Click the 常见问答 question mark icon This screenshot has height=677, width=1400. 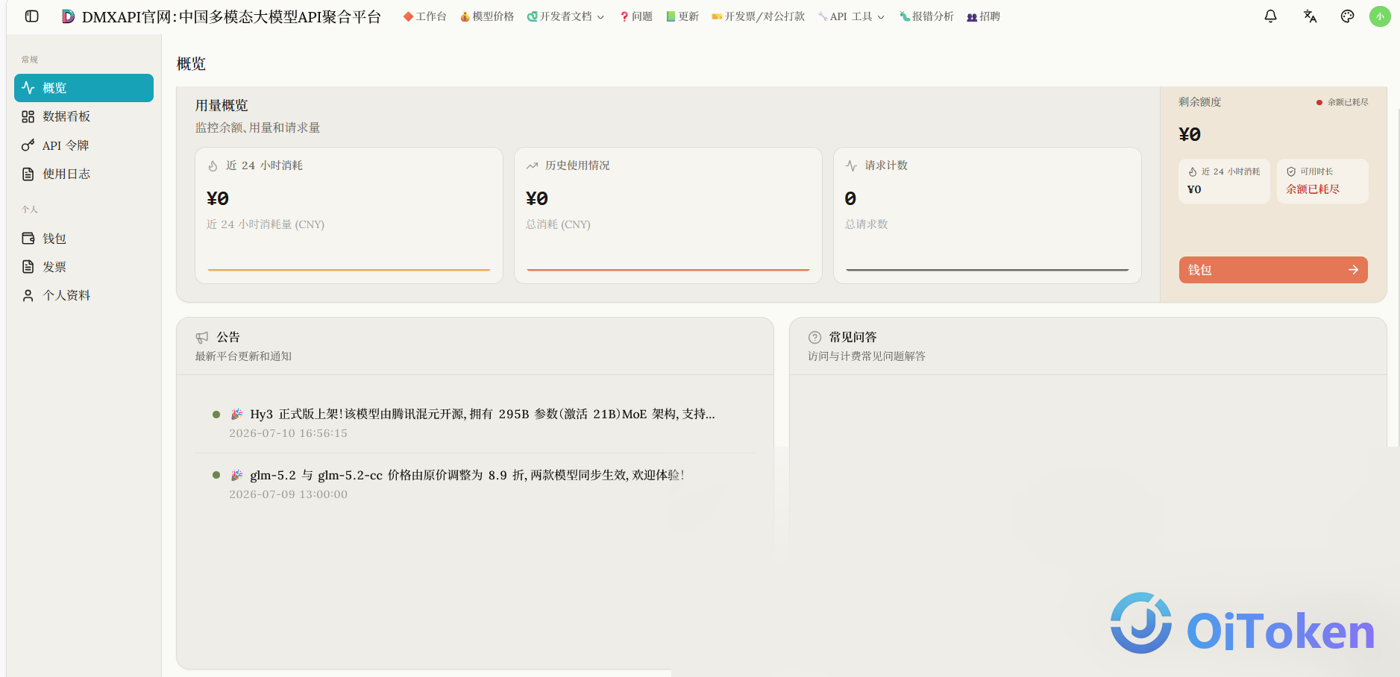814,337
